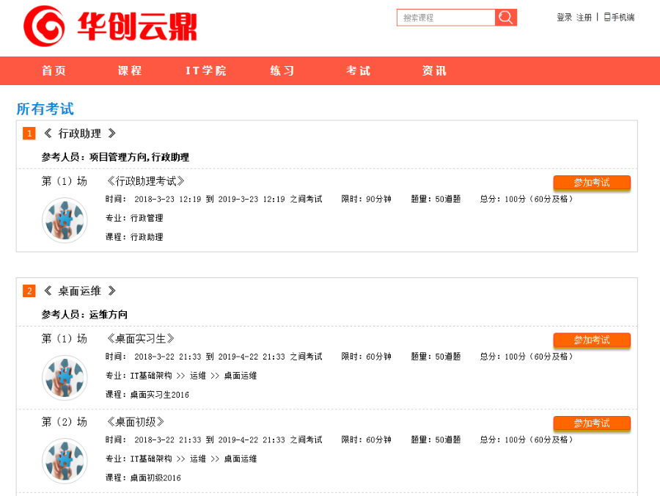Open the 练习 section
The height and width of the screenshot is (496, 660).
coord(282,70)
